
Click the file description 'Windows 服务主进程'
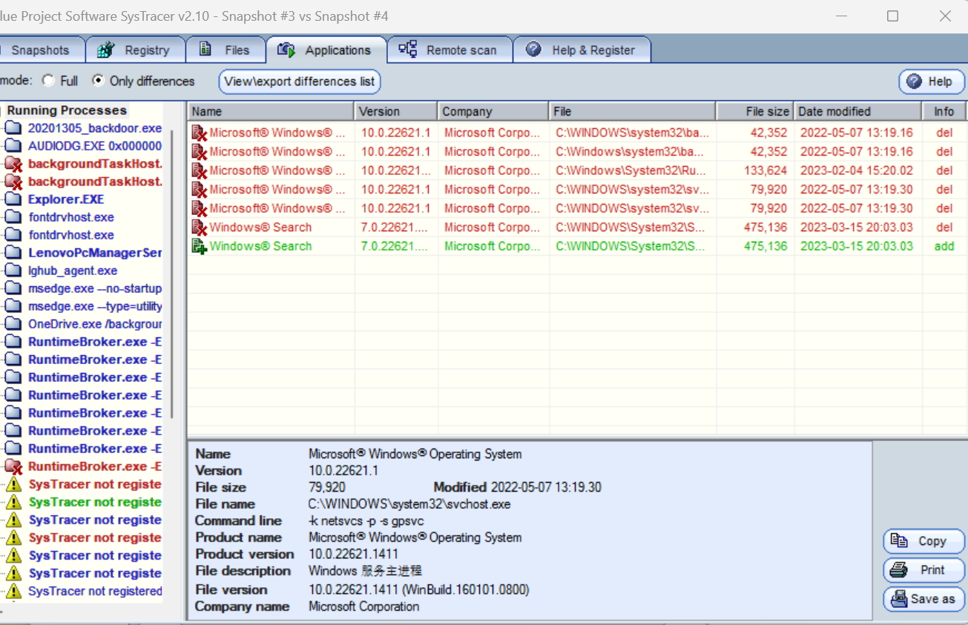click(x=366, y=571)
